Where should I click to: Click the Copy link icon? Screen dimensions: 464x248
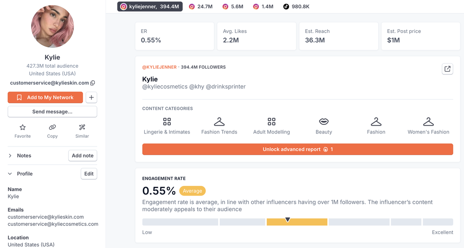coord(52,127)
